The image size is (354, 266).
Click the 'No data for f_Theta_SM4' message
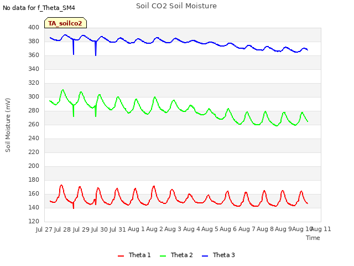pyautogui.click(x=39, y=8)
